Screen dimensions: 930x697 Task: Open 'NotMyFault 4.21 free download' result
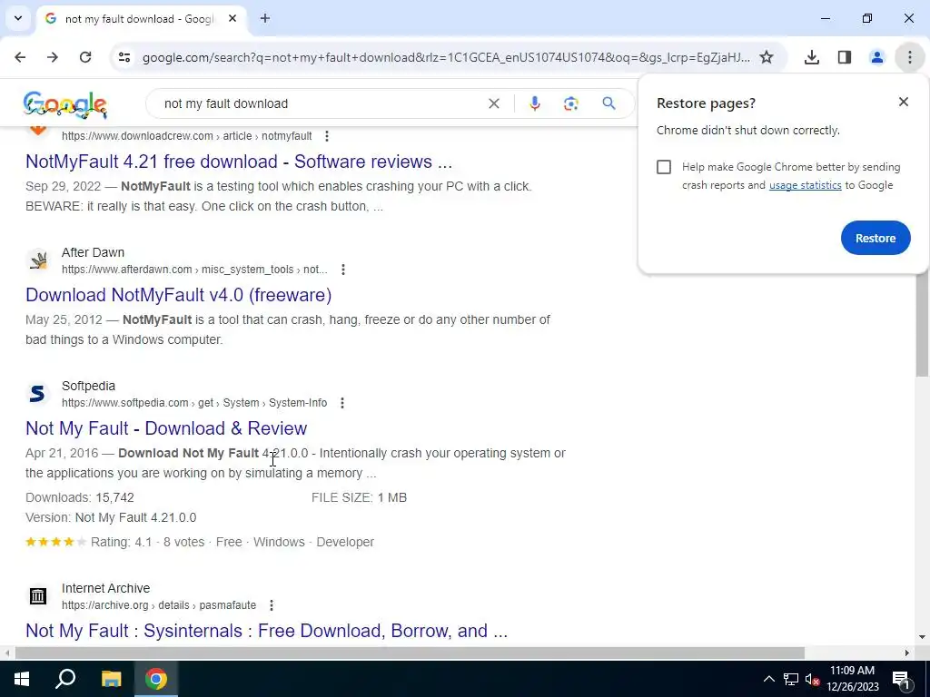pyautogui.click(x=239, y=162)
